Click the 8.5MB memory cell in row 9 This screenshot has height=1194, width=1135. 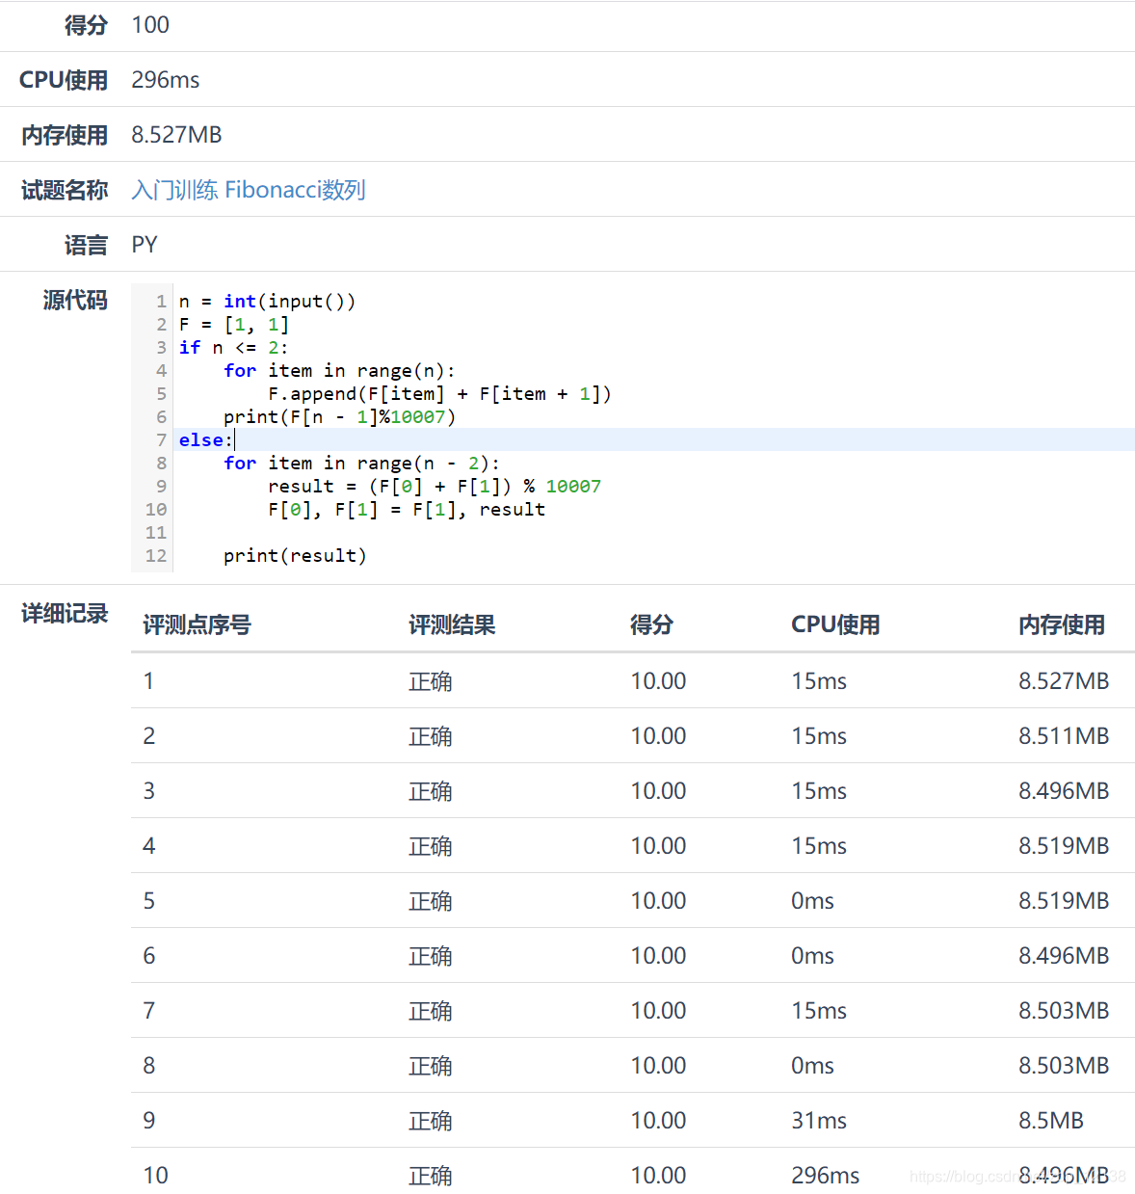1051,1121
